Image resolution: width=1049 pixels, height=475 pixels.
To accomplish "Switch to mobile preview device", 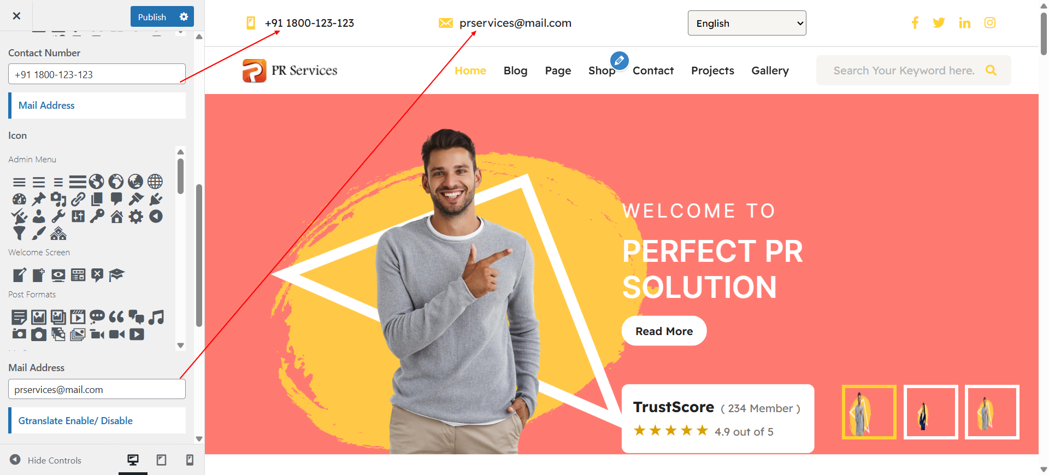I will [x=190, y=460].
